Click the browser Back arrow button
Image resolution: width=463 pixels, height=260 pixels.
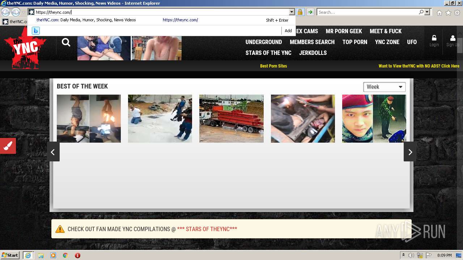click(x=5, y=12)
